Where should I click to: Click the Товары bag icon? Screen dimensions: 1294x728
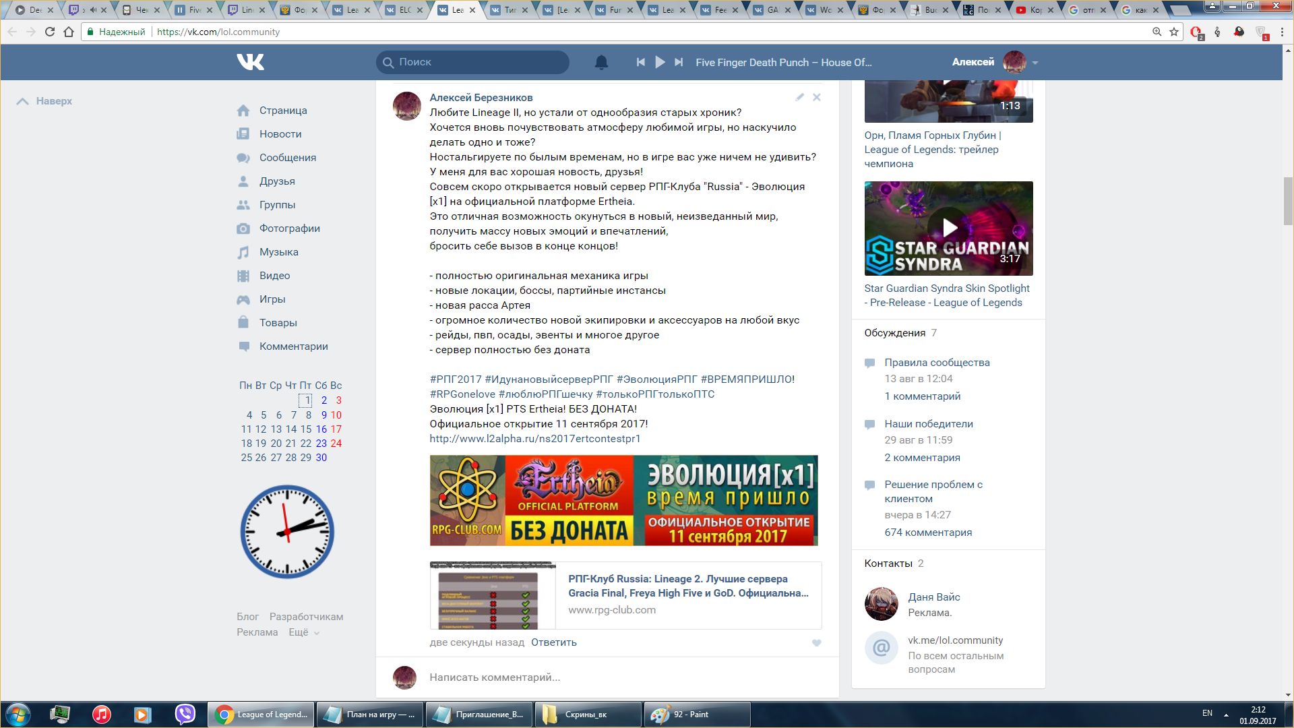243,322
